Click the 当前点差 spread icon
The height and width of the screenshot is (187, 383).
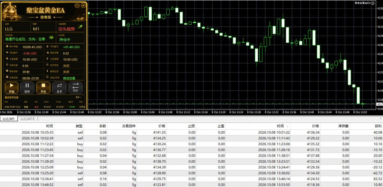click(7, 65)
